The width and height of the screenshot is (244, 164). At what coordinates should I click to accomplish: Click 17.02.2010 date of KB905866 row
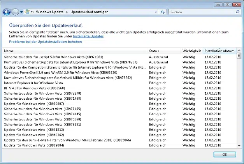(x=213, y=140)
